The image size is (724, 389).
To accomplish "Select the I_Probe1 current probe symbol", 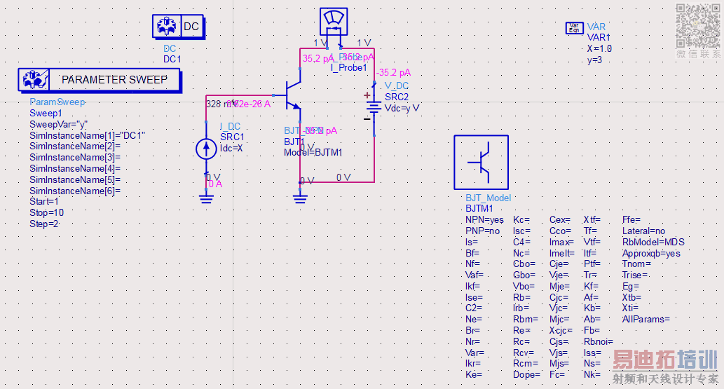I will 334,21.
